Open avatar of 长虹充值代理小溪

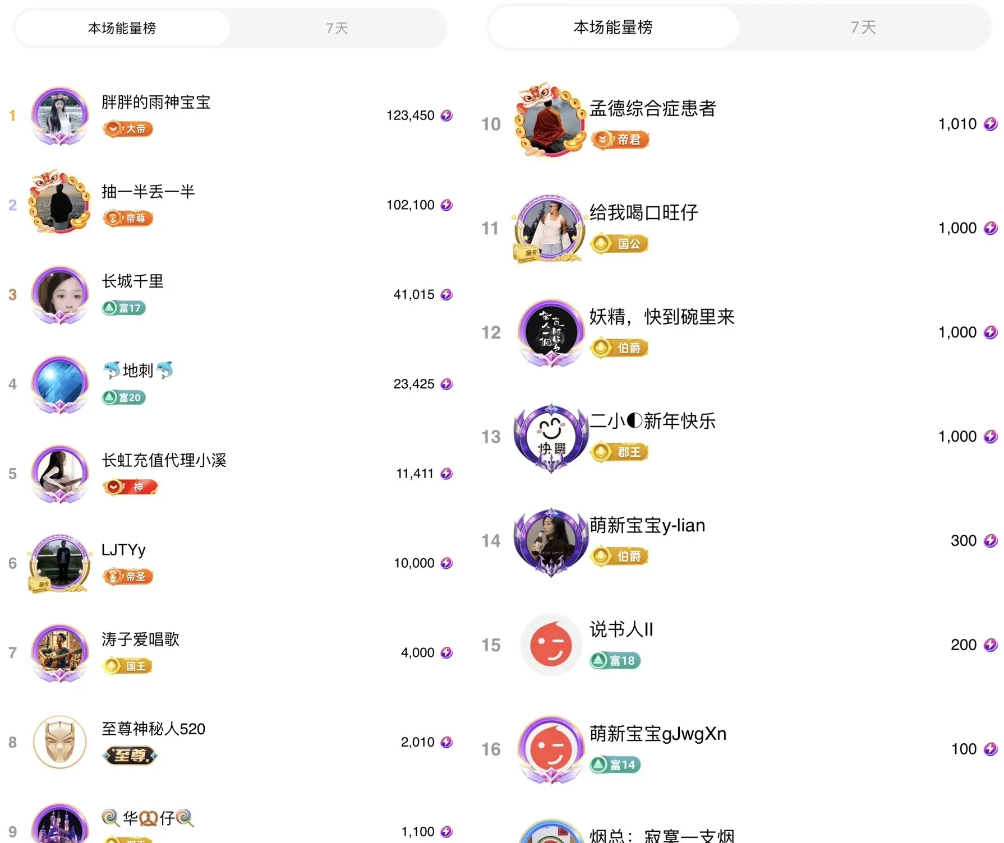60,474
